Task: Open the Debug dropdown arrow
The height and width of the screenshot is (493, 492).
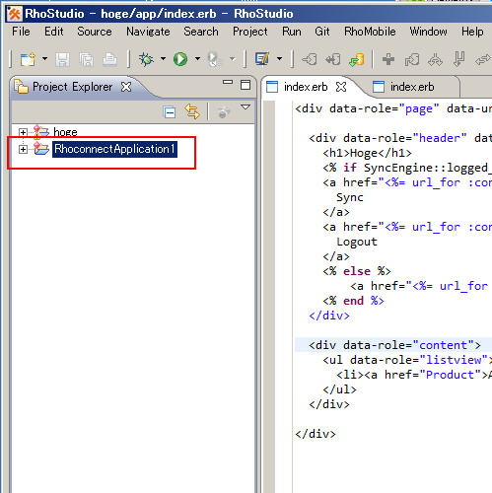Action: click(163, 59)
